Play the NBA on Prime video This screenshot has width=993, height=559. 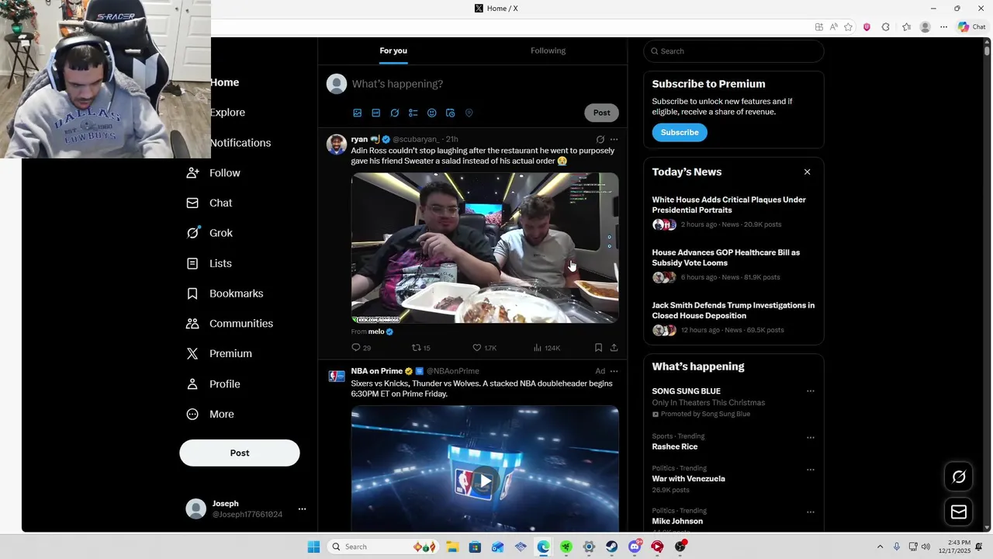[485, 481]
